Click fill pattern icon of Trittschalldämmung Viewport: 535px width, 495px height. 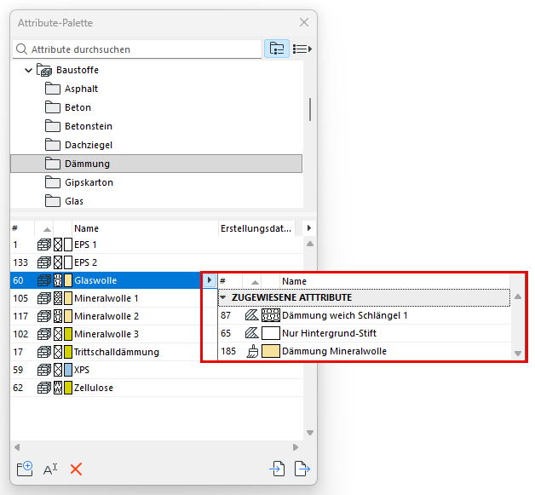pyautogui.click(x=58, y=352)
